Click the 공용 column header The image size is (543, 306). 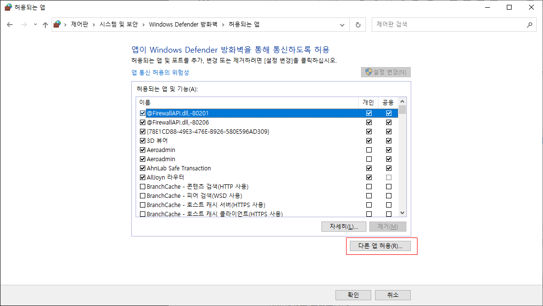tap(388, 102)
